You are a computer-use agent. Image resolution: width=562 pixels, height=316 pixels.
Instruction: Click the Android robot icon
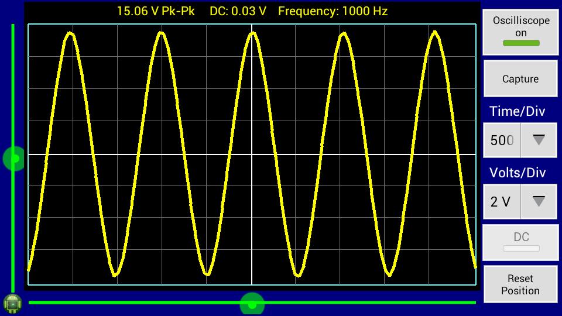12,303
